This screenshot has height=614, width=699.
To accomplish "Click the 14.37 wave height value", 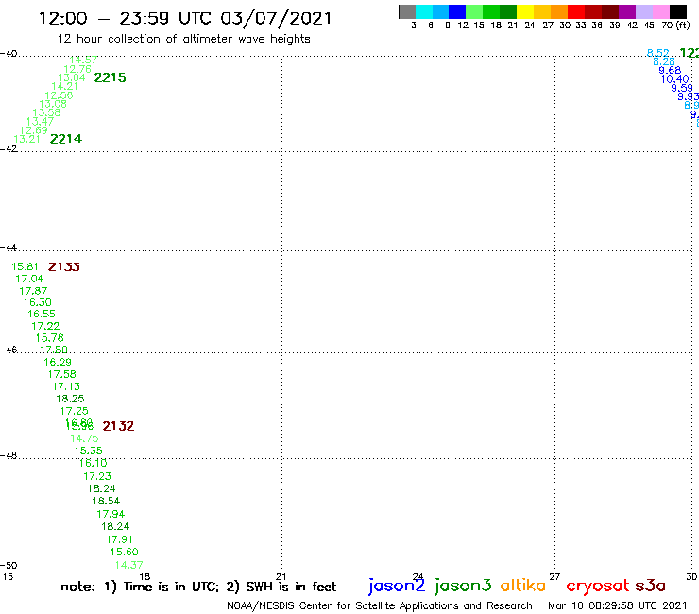I will 129,565.
